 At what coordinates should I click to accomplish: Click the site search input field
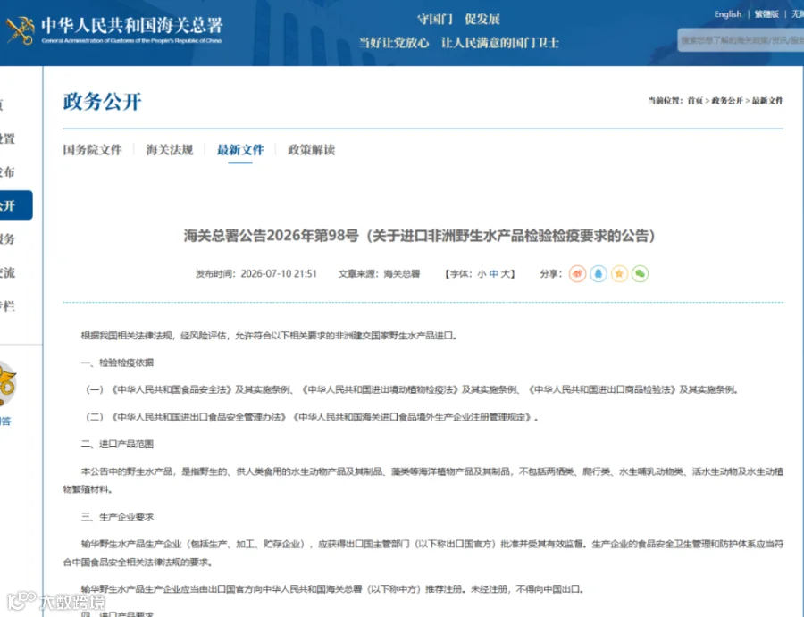click(x=741, y=40)
